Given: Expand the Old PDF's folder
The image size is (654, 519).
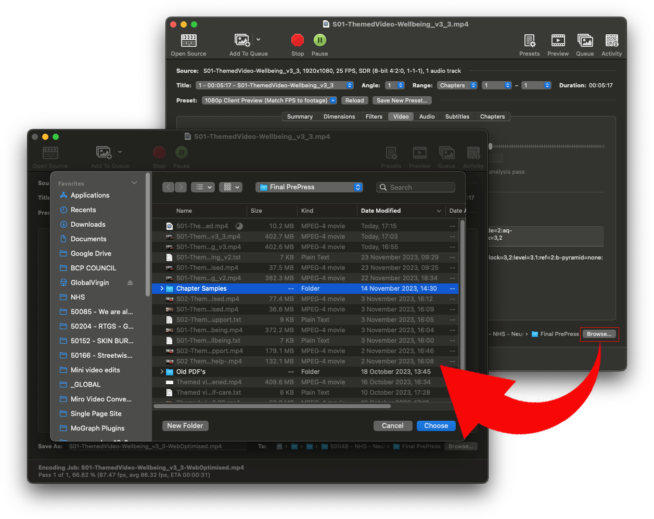Looking at the screenshot, I should pyautogui.click(x=162, y=372).
